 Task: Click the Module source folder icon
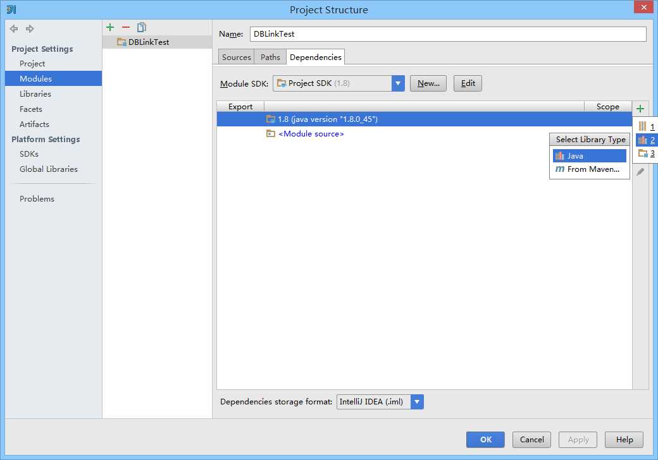pos(271,134)
